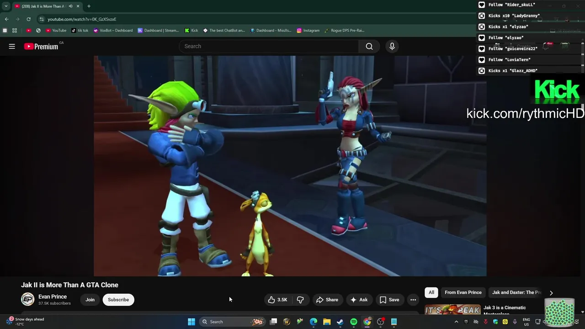
Task: Click the Chrome address bar URL
Action: pos(82,19)
